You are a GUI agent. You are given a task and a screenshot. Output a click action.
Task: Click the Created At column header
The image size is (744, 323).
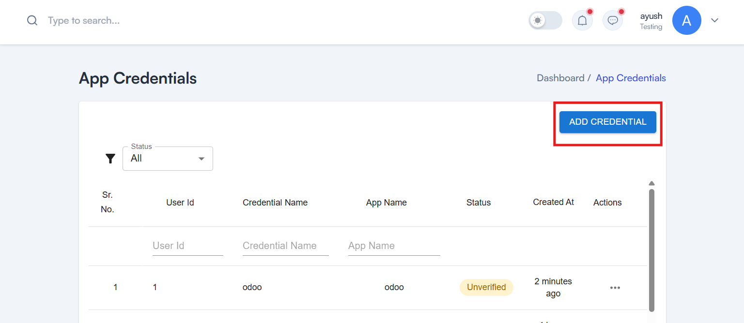pyautogui.click(x=553, y=202)
